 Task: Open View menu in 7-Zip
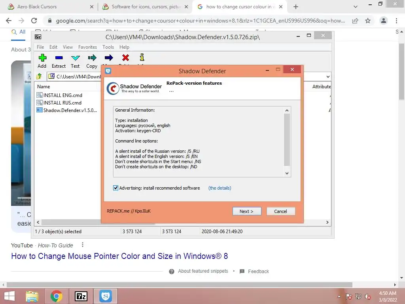click(x=68, y=47)
